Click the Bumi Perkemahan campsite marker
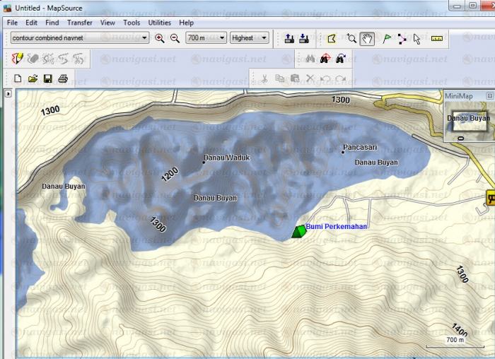Image resolution: width=495 pixels, height=359 pixels. 299,231
